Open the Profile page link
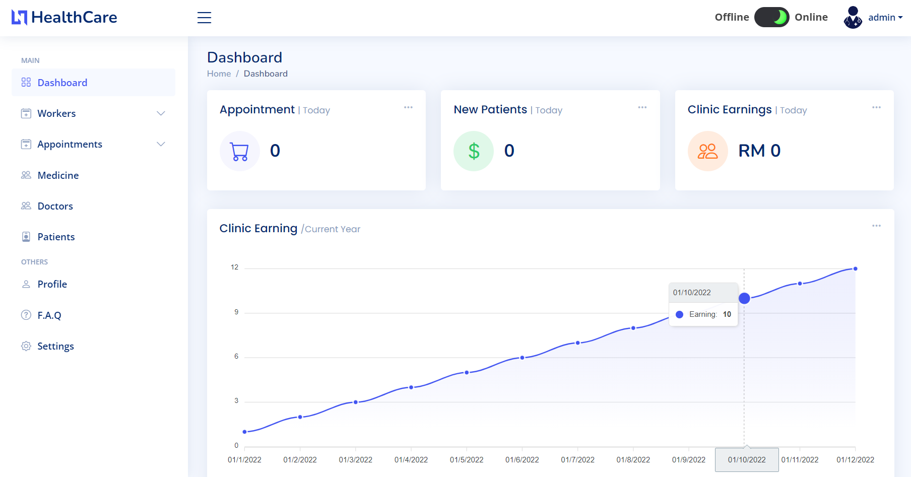The height and width of the screenshot is (477, 911). click(x=52, y=284)
